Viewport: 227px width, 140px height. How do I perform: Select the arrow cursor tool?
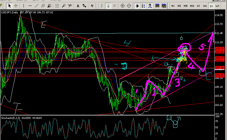click(x=10, y=6)
